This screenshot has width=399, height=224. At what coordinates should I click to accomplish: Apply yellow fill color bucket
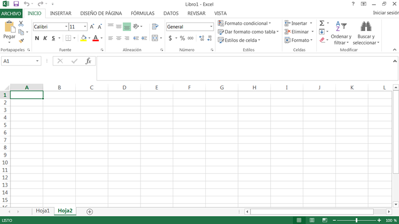click(84, 38)
